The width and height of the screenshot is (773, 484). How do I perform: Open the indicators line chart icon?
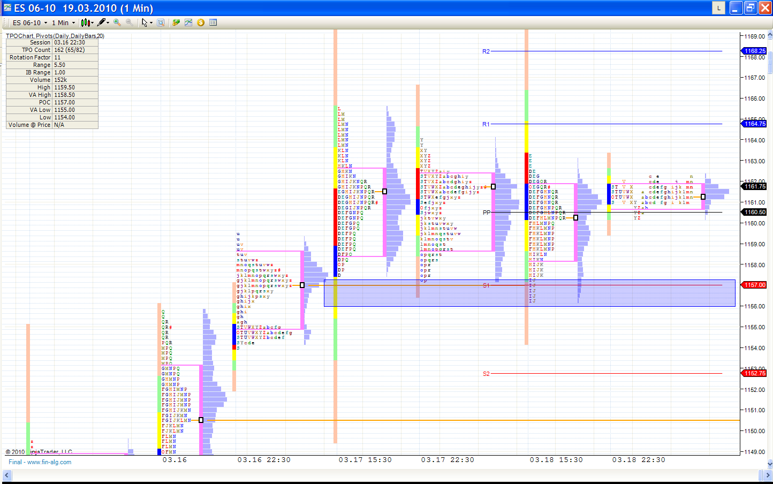pos(188,22)
